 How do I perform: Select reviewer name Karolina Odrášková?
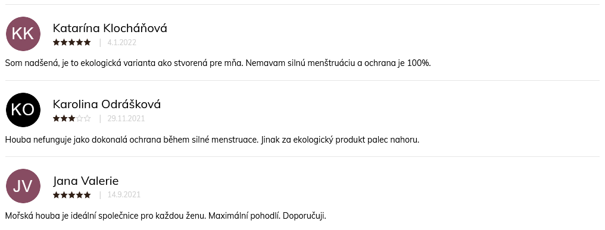coord(107,104)
